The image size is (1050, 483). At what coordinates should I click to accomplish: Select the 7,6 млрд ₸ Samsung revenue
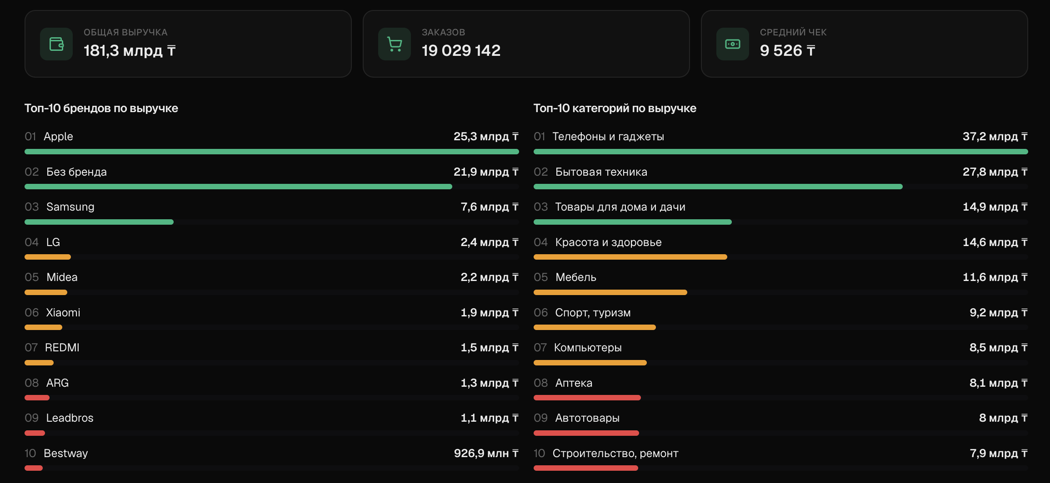[x=490, y=207]
